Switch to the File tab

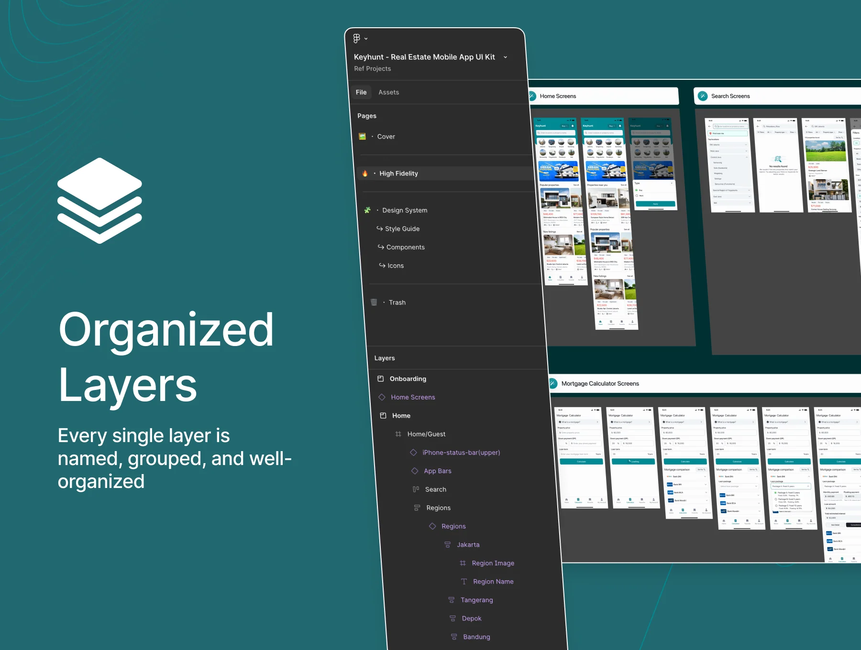361,92
